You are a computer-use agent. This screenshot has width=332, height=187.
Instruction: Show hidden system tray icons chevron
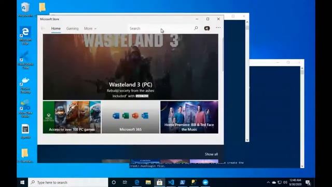(268, 182)
